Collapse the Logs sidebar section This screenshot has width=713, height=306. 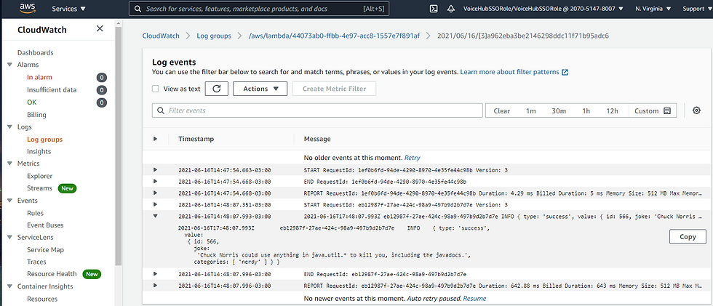click(9, 127)
